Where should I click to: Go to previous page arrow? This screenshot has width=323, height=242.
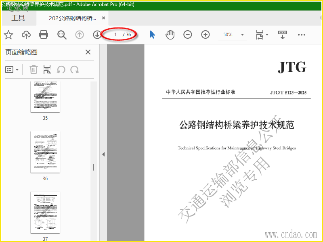pyautogui.click(x=79, y=35)
